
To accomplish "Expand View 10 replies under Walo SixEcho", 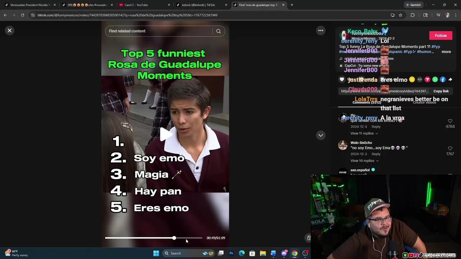I will pos(364,161).
